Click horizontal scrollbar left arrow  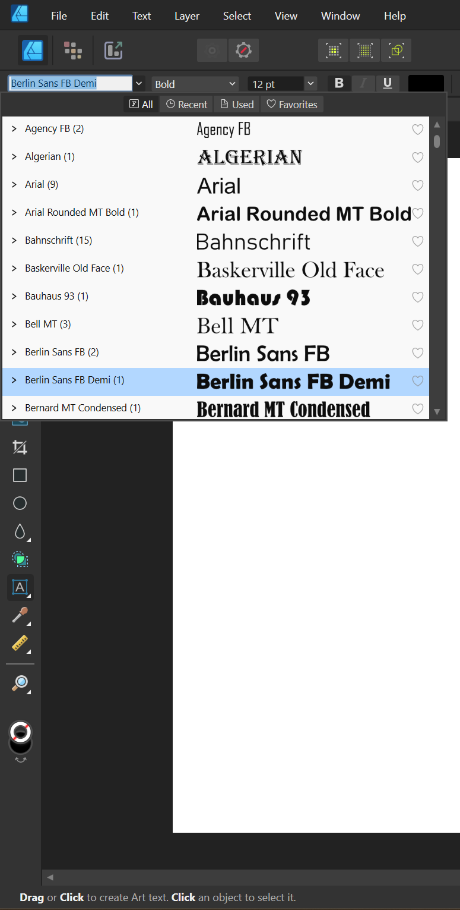point(50,877)
